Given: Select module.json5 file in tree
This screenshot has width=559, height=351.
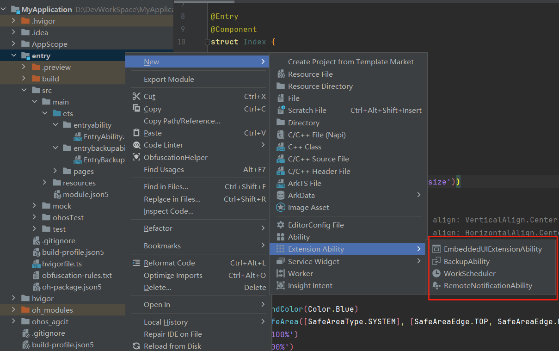Looking at the screenshot, I should click(86, 194).
